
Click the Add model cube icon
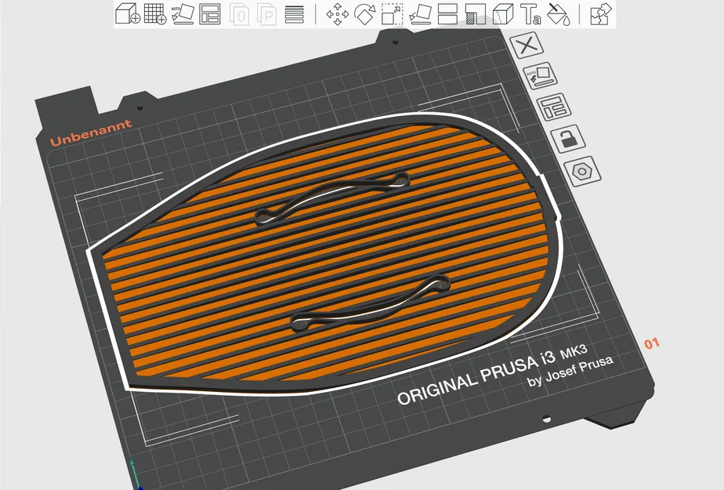click(x=128, y=13)
